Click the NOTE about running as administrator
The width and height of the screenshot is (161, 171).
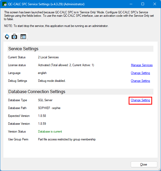56,26
